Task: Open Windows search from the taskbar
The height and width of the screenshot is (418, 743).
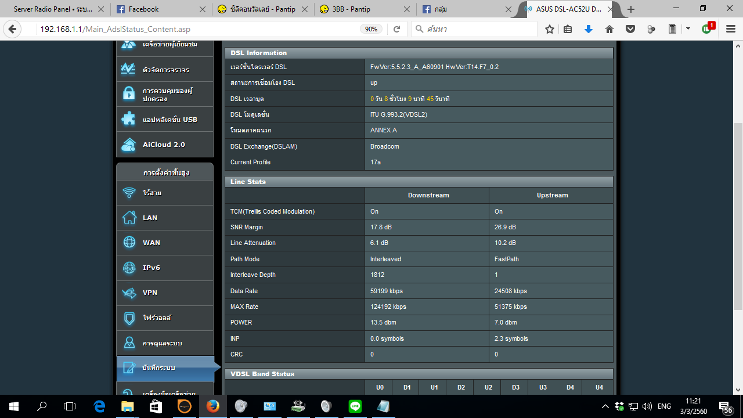Action: point(42,406)
